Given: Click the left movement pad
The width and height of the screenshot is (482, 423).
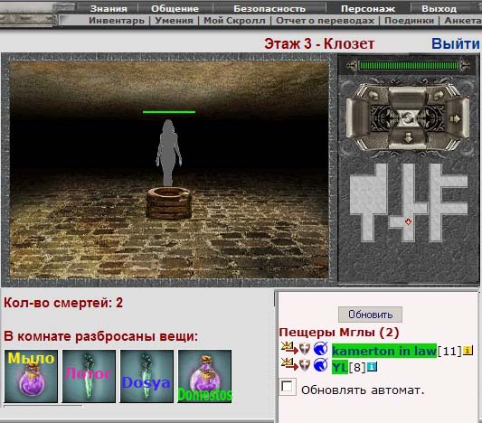Looking at the screenshot, I should click(x=358, y=117).
